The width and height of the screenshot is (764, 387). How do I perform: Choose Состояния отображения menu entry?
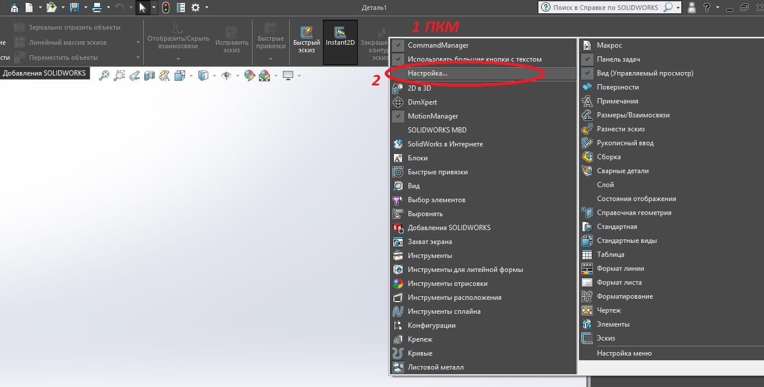[671, 199]
